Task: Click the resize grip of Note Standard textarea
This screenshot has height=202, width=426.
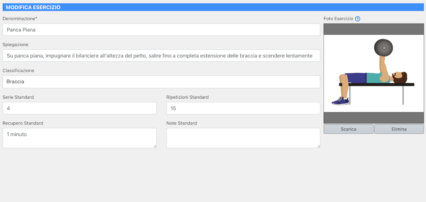Action: click(318, 146)
